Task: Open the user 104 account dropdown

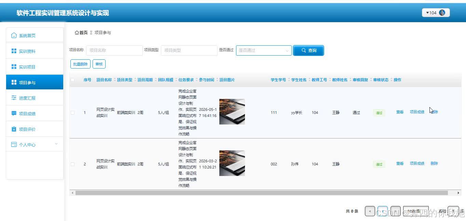Action: coord(436,13)
